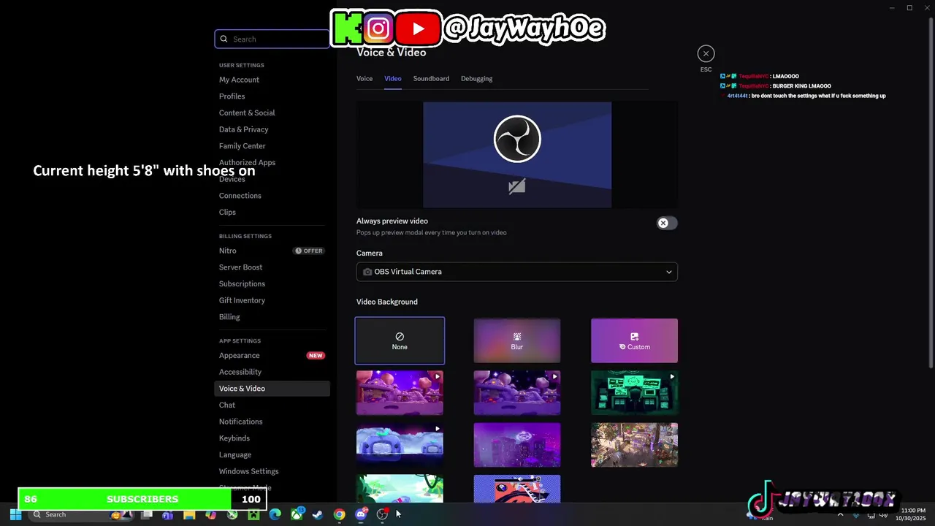Image resolution: width=935 pixels, height=526 pixels.
Task: Open File Explorer from the taskbar
Action: coord(189,515)
